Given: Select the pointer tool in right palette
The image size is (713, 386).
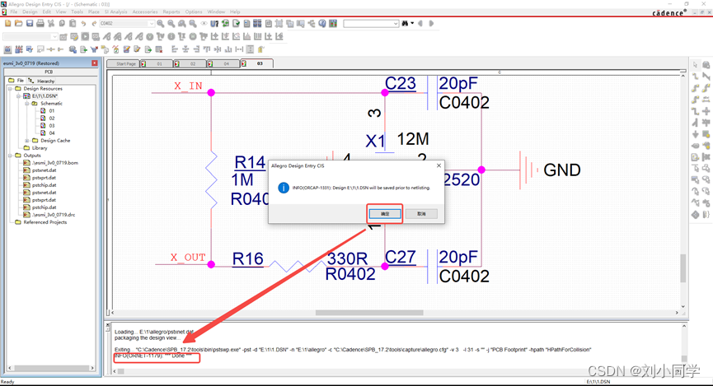Looking at the screenshot, I should click(696, 64).
